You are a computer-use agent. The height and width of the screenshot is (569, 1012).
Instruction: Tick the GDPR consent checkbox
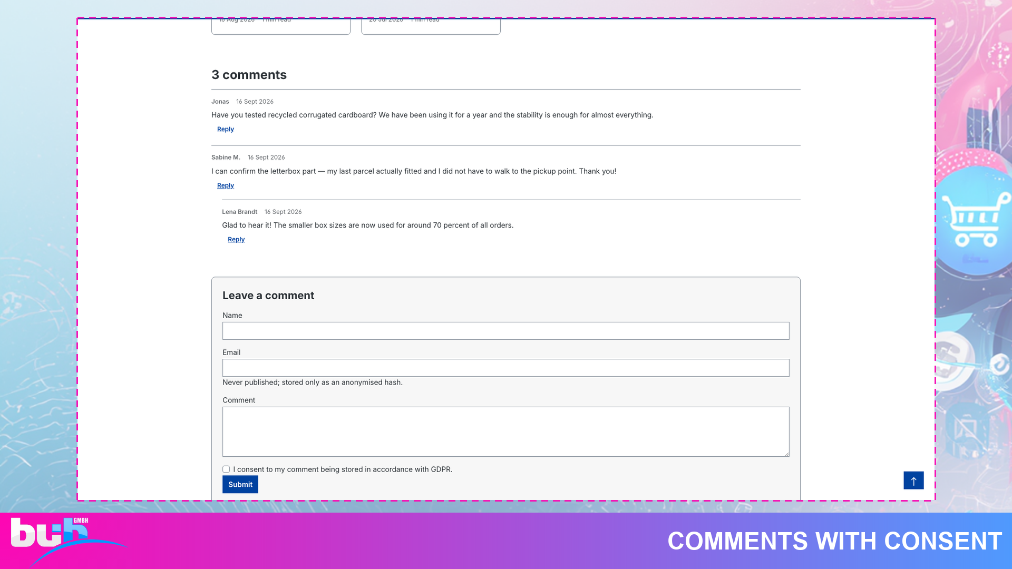226,469
